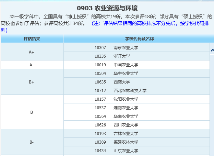
Task: Click the row 10537 湖南农业大学
Action: 136,108
